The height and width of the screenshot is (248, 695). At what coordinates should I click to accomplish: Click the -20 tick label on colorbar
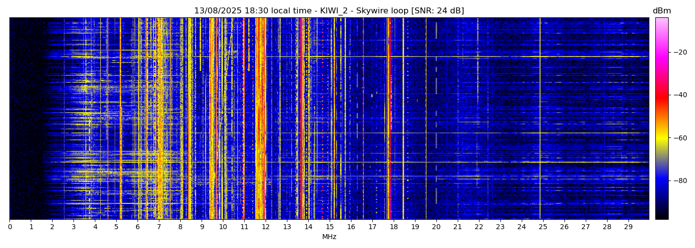pyautogui.click(x=680, y=52)
